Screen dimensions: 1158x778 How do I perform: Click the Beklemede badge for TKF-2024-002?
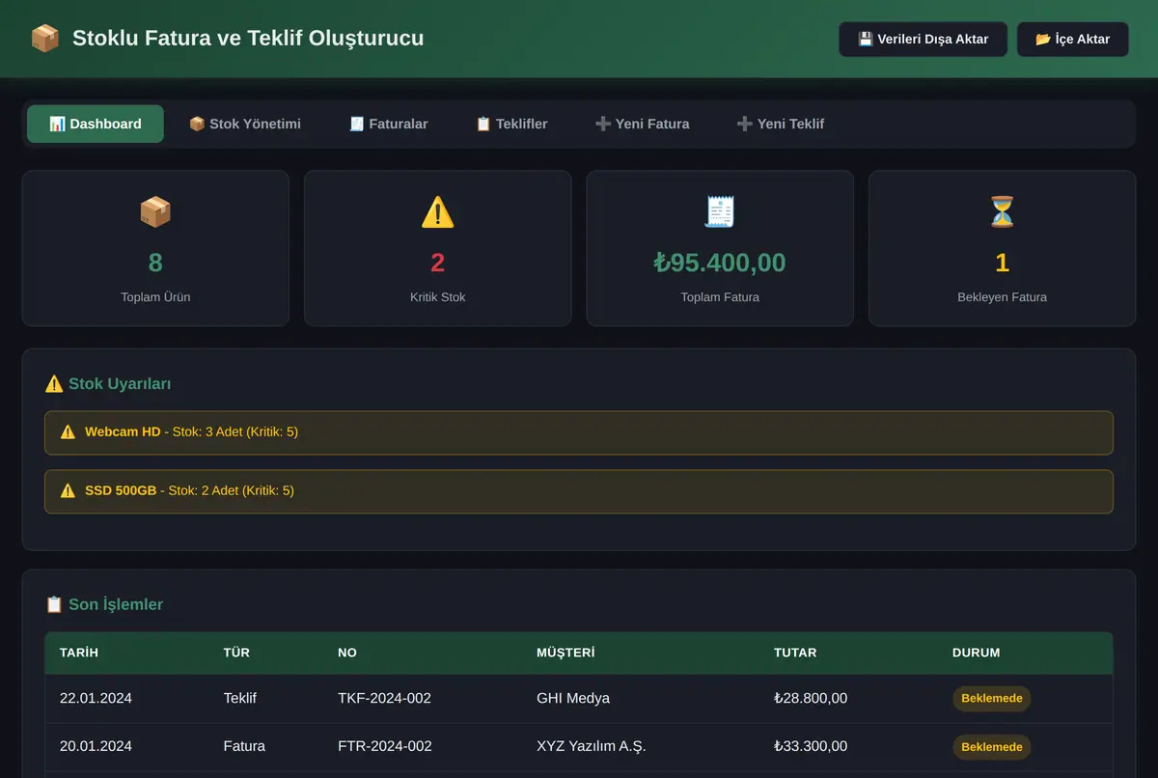[992, 699]
